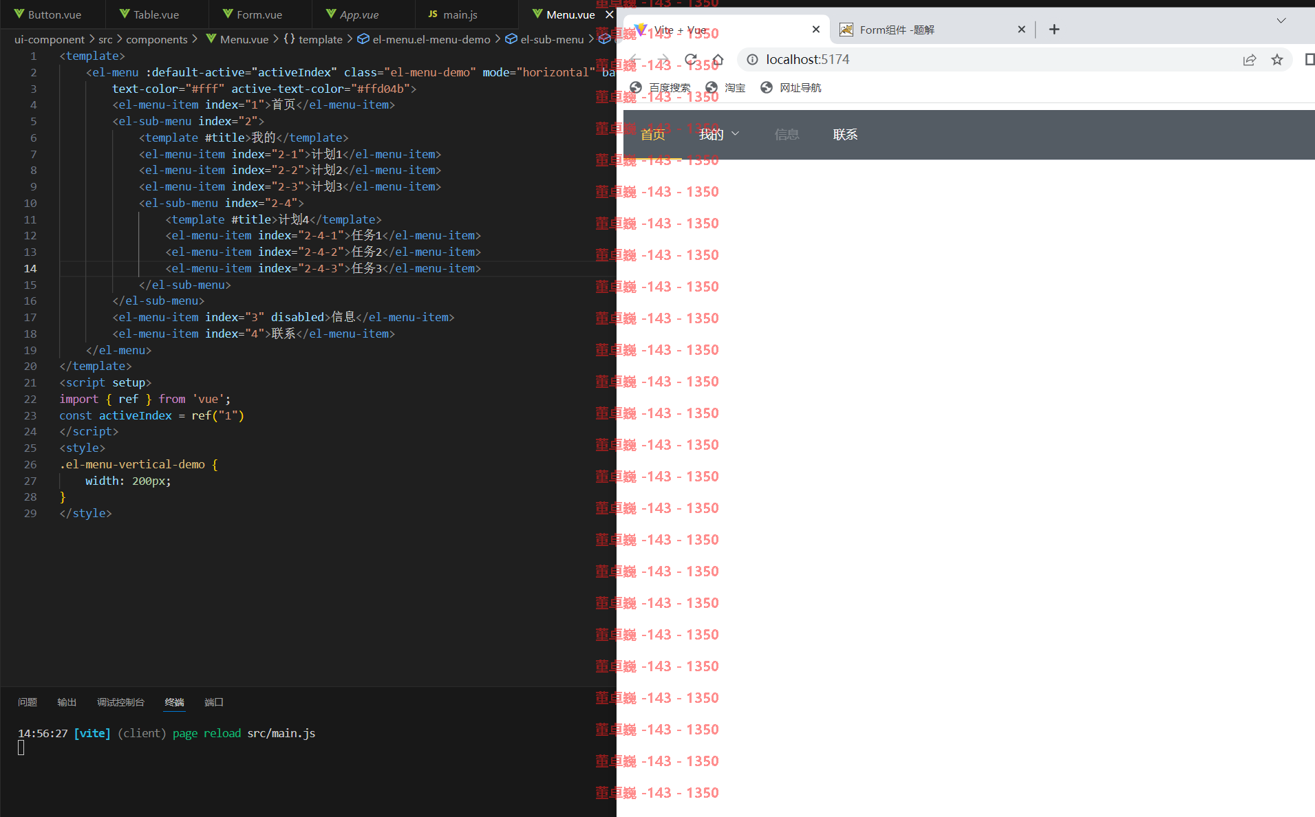Open the browser tab search dropdown chevron

[x=1281, y=21]
